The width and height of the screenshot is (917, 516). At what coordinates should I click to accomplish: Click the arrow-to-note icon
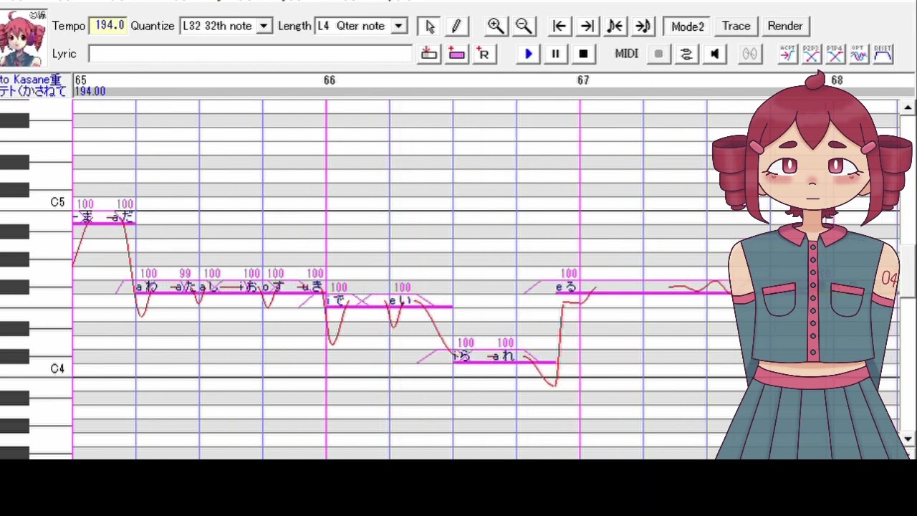pos(643,26)
